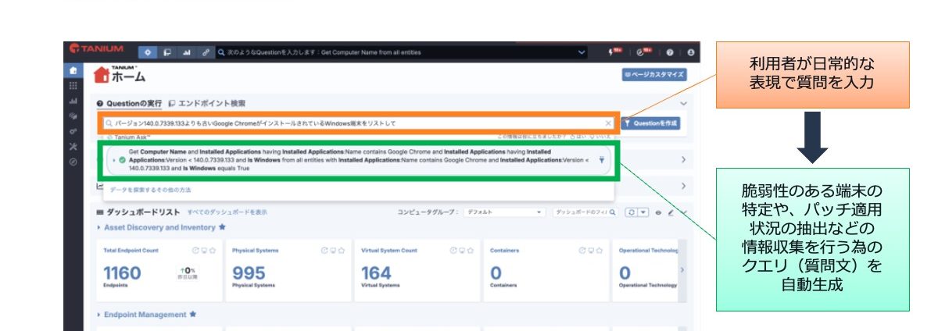Open the modules grid icon in sidebar

tap(73, 86)
